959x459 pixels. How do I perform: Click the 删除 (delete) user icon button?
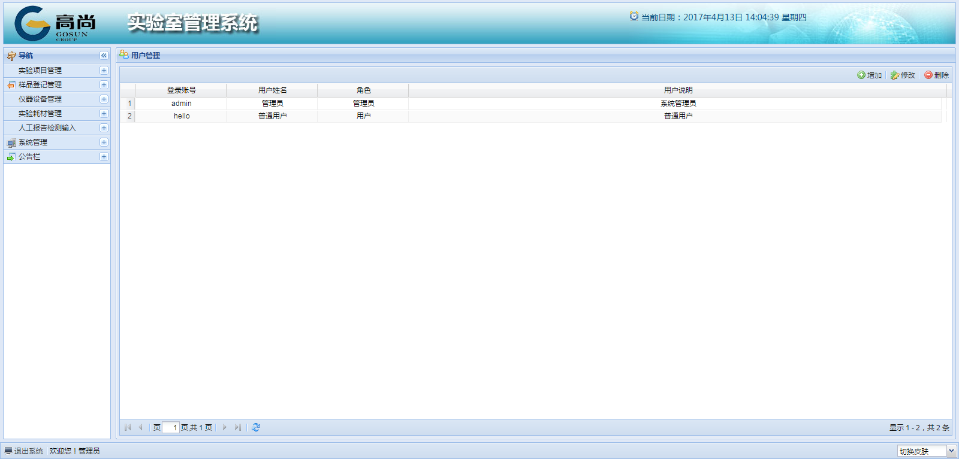[936, 75]
